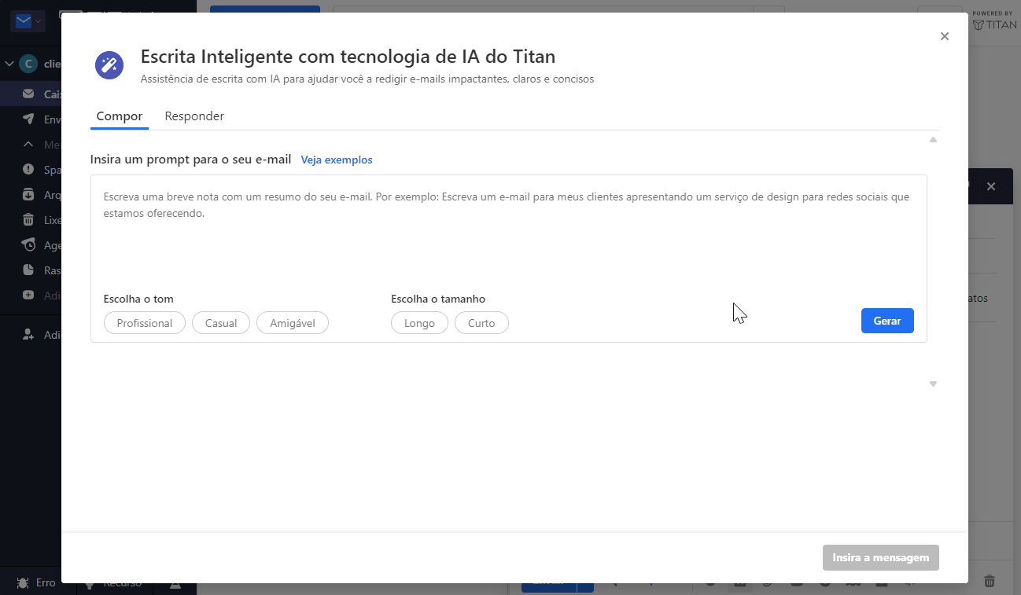Switch to the Responder tab
The width and height of the screenshot is (1021, 595).
pyautogui.click(x=194, y=116)
